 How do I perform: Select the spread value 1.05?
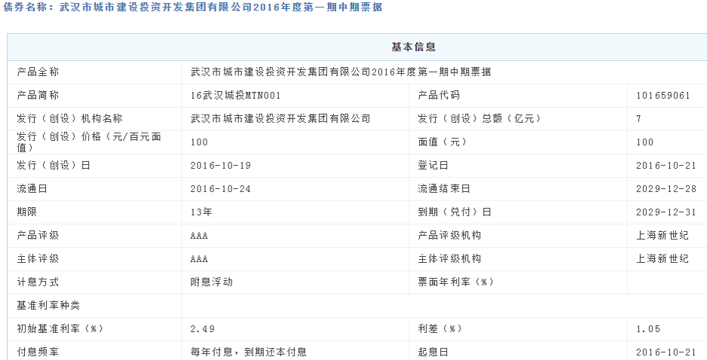pos(648,329)
